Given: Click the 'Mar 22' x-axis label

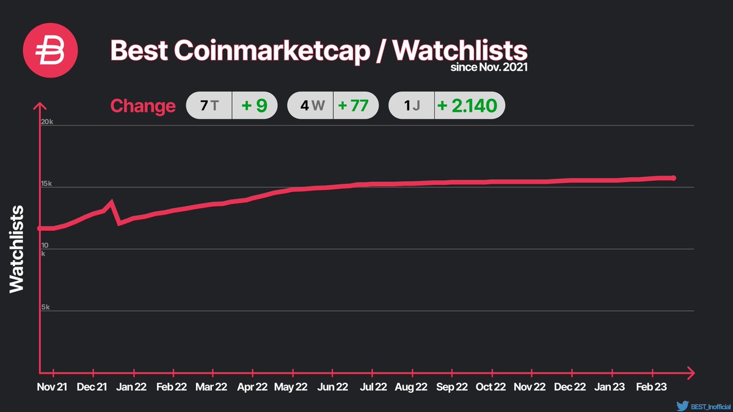Looking at the screenshot, I should tap(212, 386).
